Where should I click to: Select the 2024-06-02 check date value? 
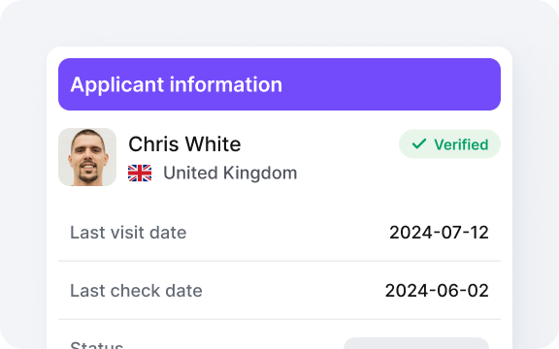point(437,291)
